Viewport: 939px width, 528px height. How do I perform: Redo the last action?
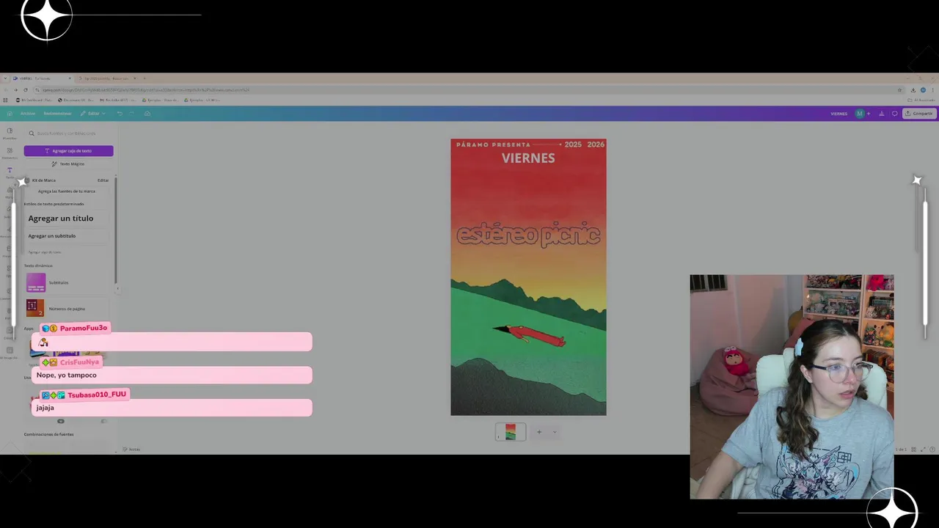tap(132, 114)
